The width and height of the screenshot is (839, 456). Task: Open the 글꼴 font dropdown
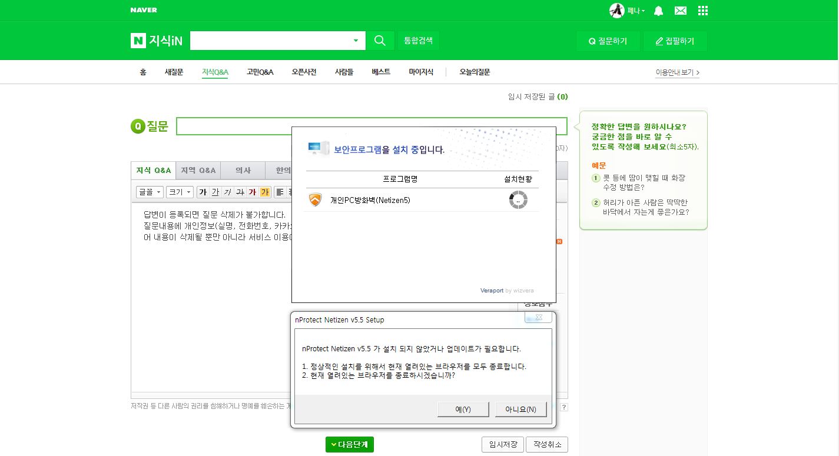(150, 192)
